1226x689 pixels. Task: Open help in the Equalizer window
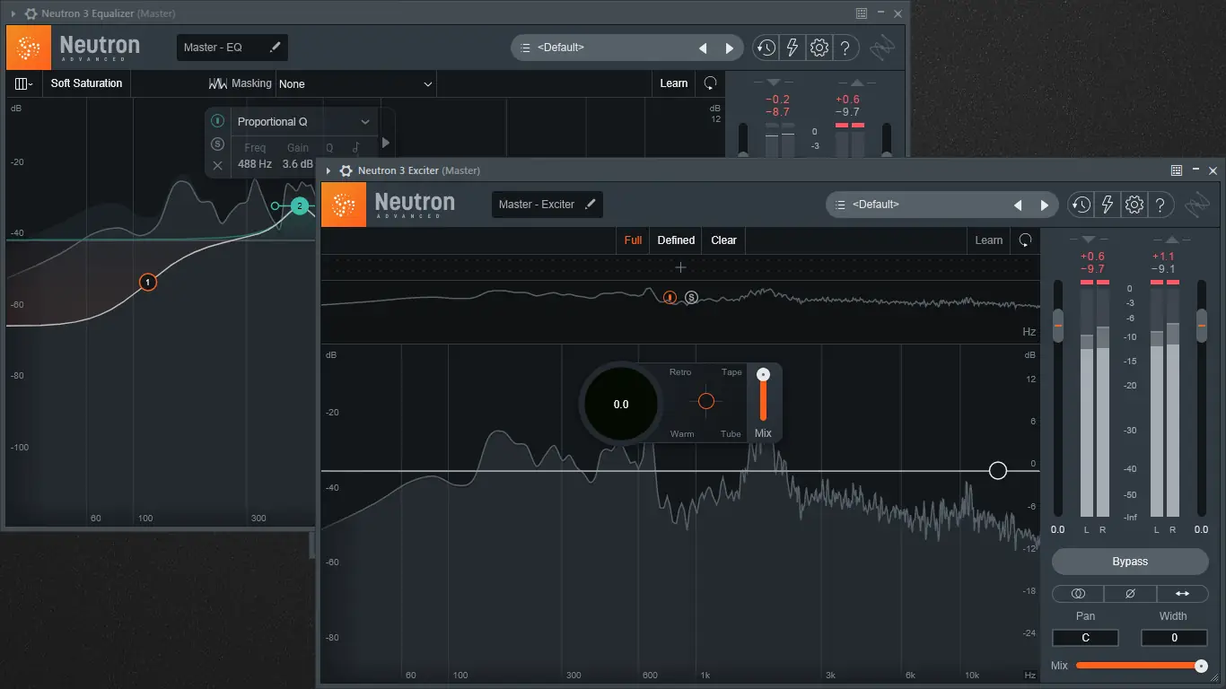click(x=845, y=48)
